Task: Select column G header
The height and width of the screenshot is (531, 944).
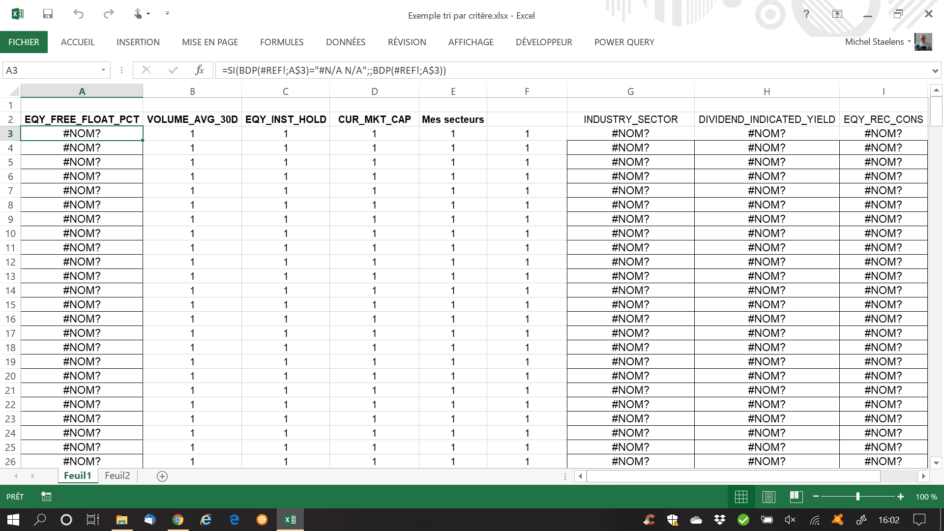Action: point(630,91)
